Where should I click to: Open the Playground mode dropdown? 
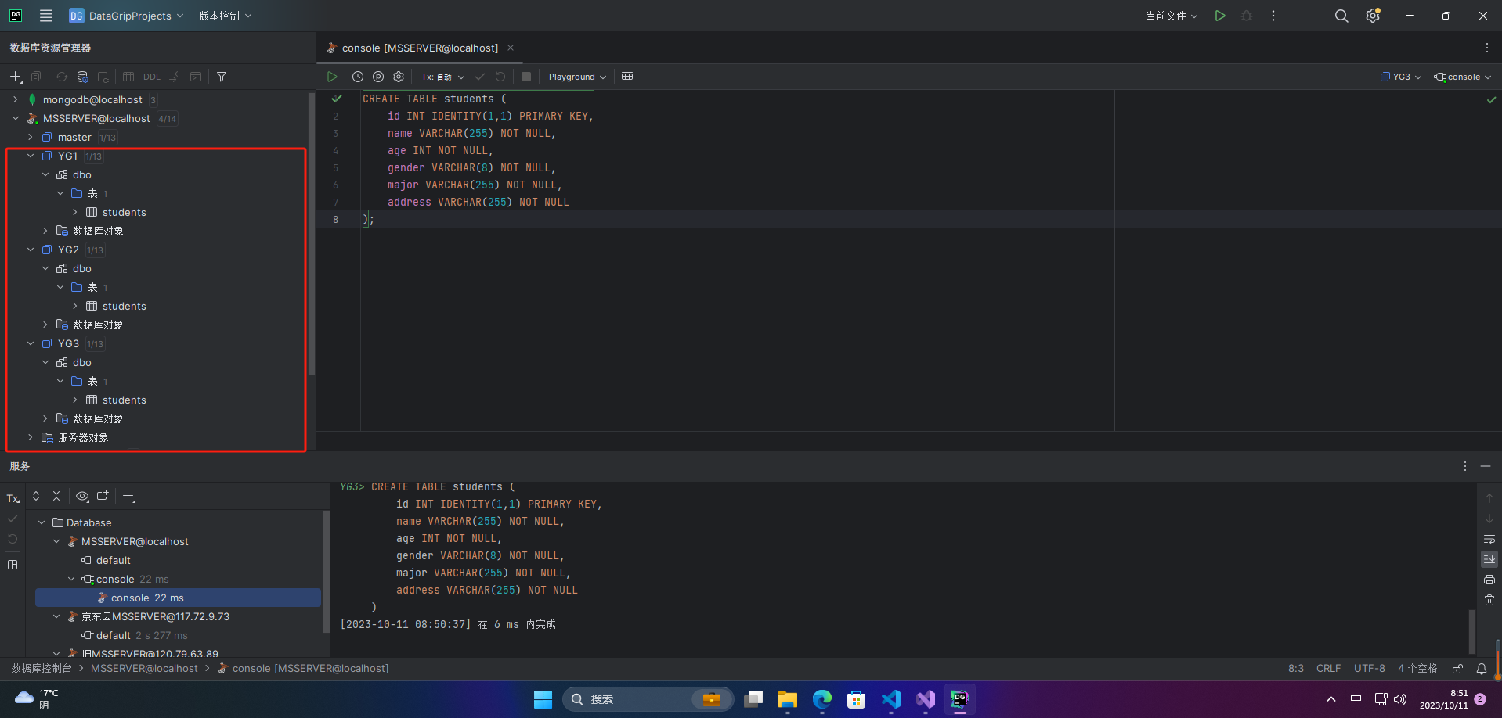[x=577, y=77]
